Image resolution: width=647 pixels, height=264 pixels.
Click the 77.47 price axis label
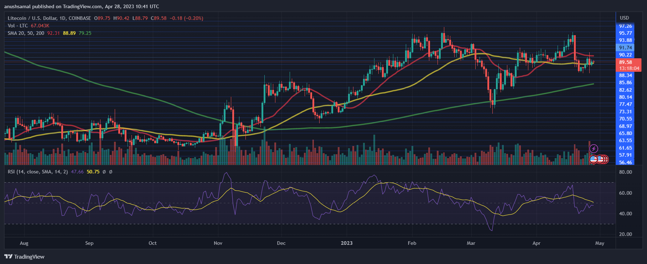tap(625, 104)
